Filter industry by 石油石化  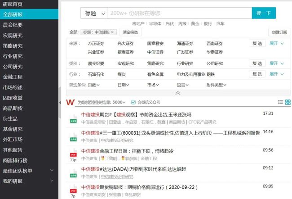(96, 74)
